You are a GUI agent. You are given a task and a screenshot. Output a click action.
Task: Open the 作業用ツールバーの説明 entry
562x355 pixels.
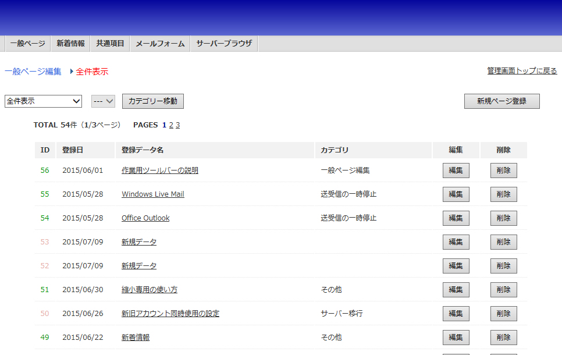point(159,171)
